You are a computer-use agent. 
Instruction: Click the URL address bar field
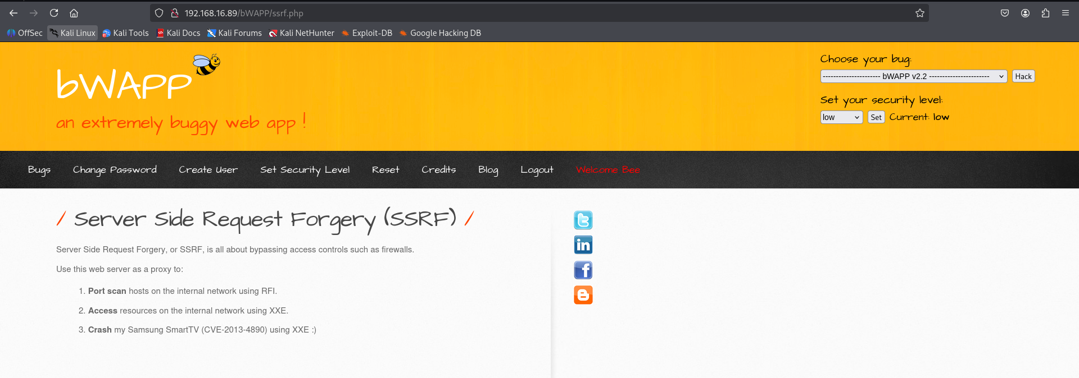pos(539,13)
